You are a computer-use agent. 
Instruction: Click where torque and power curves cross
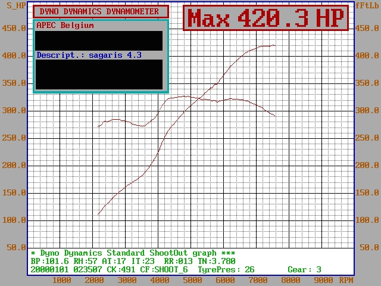pos(200,98)
